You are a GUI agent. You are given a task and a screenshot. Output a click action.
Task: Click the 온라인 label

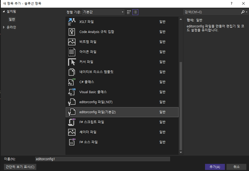pyautogui.click(x=11, y=27)
